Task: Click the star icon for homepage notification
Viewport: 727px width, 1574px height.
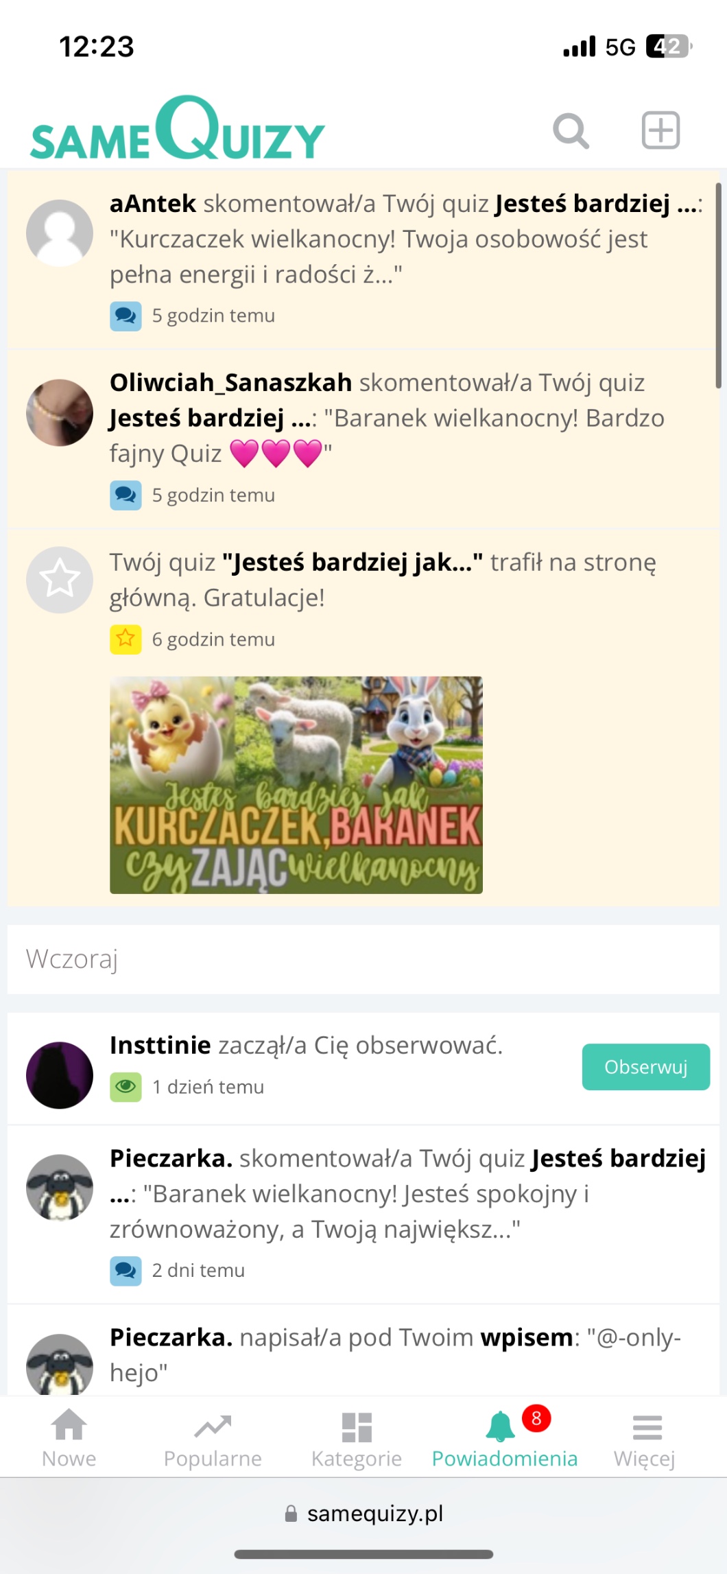Action: coord(60,580)
